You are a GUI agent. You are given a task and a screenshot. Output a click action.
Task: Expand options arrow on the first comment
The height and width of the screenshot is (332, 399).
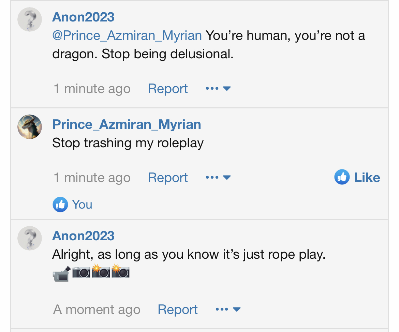227,89
